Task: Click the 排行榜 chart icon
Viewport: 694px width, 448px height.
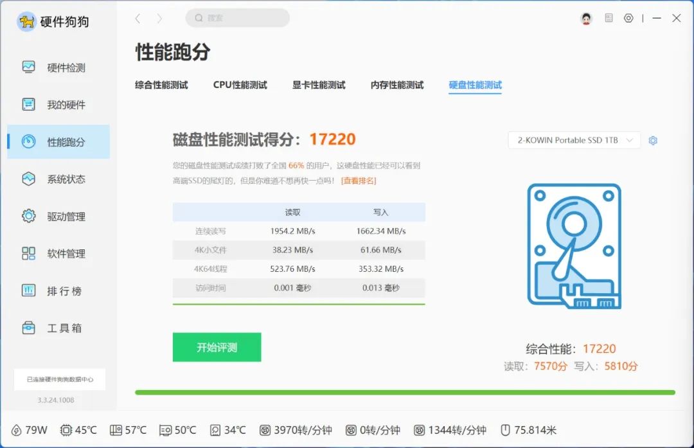Action: coord(28,291)
